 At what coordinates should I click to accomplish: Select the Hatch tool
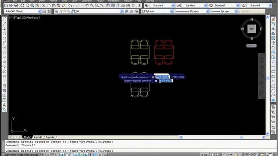4,86
